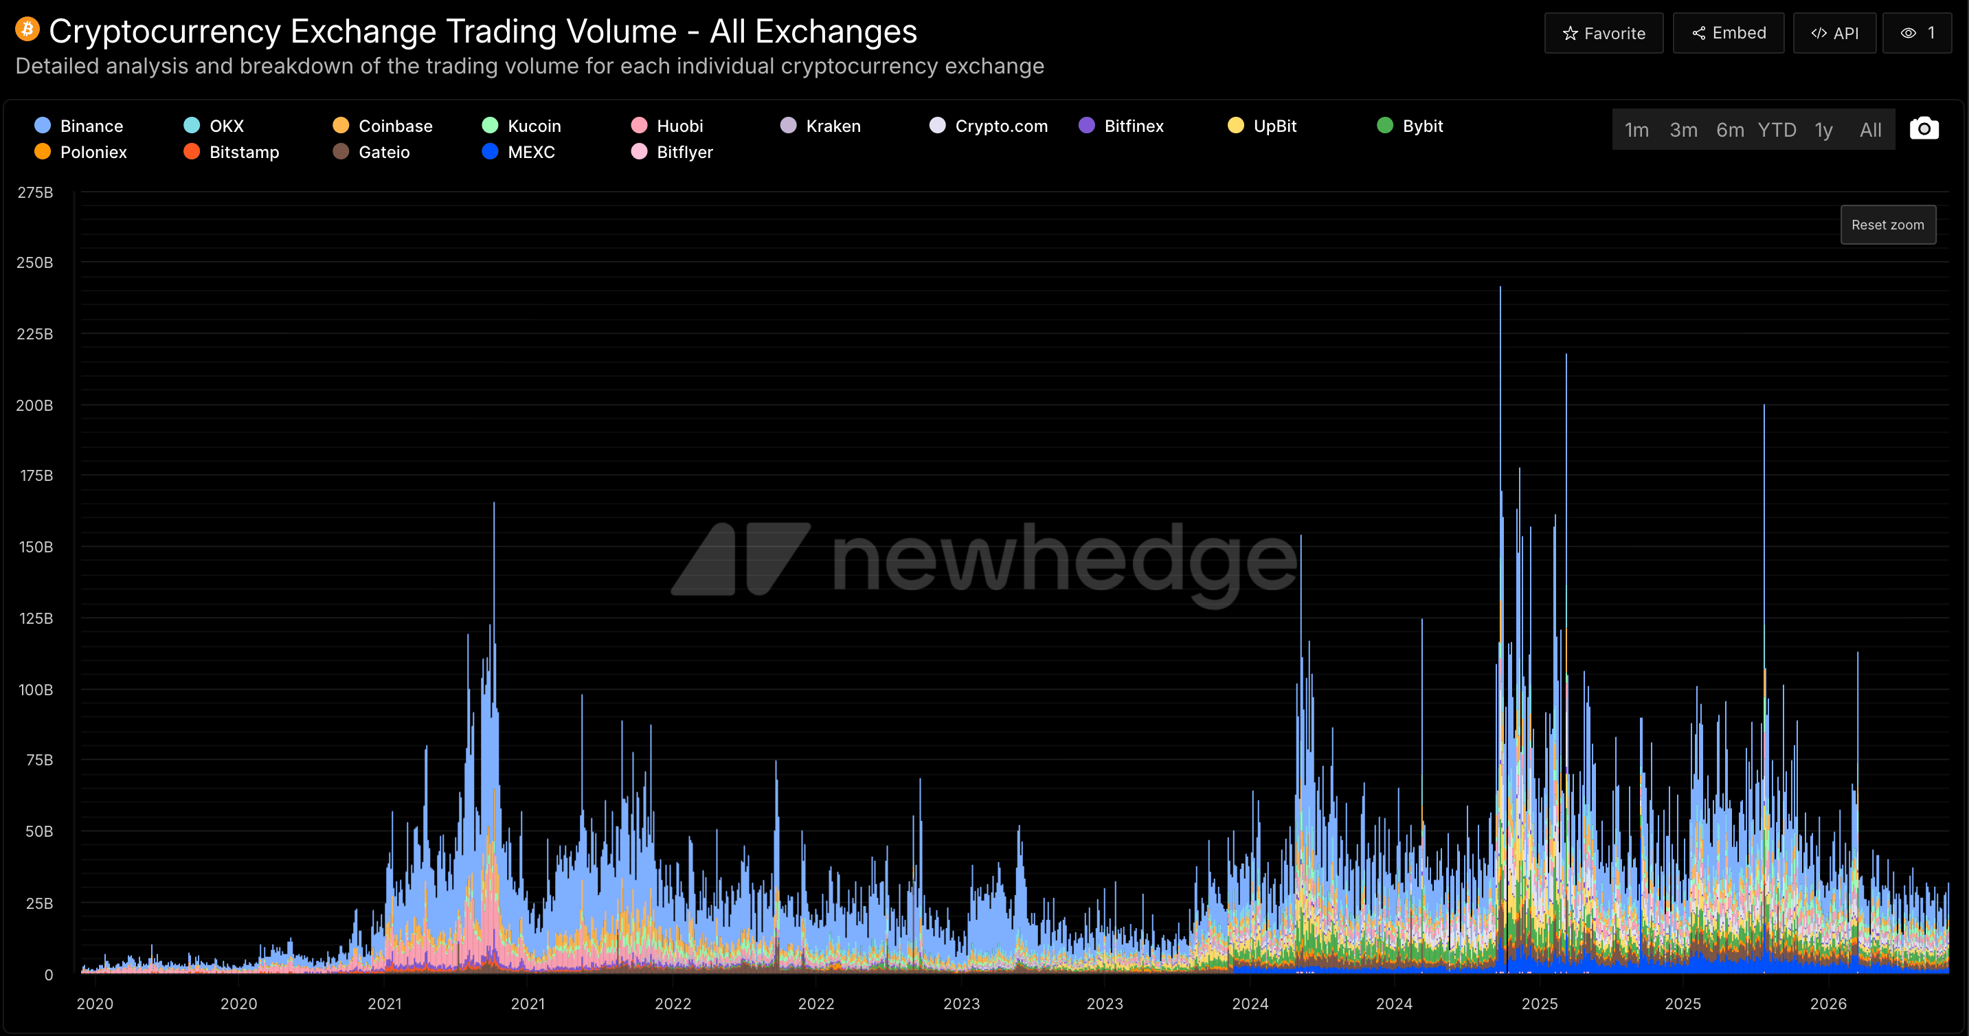Select the 1y time range
The height and width of the screenshot is (1036, 1969).
[1824, 130]
